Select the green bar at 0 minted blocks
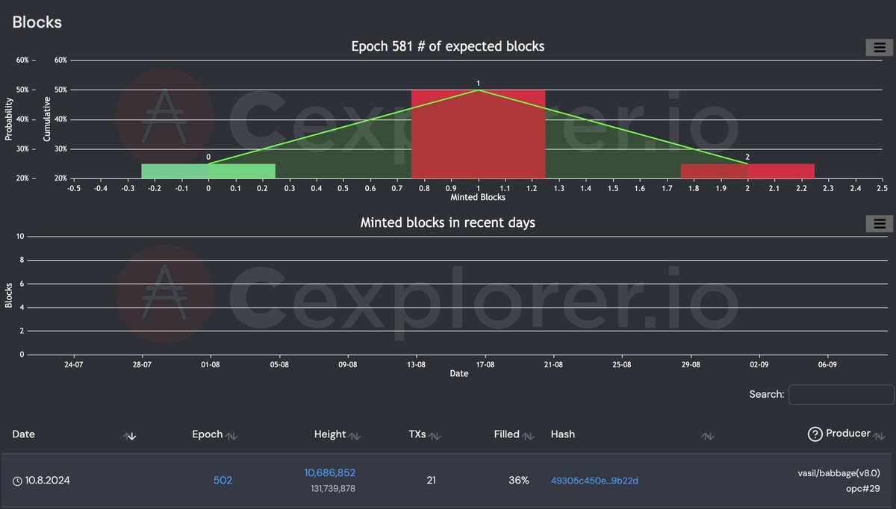Image resolution: width=896 pixels, height=509 pixels. 208,170
